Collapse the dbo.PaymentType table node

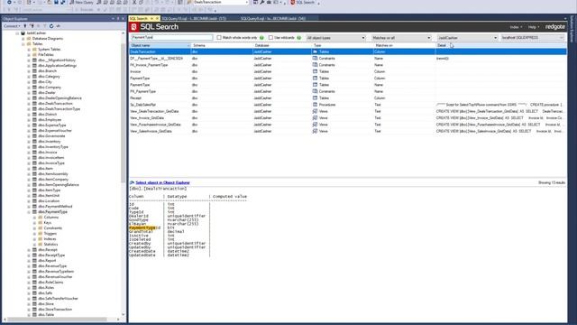point(29,212)
